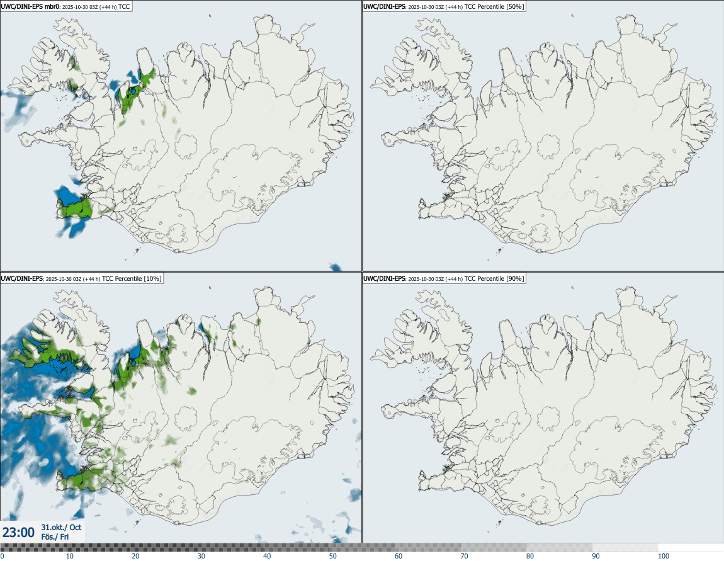
Task: Click the TCC Percentile [90%] panel title
Action: coord(444,278)
